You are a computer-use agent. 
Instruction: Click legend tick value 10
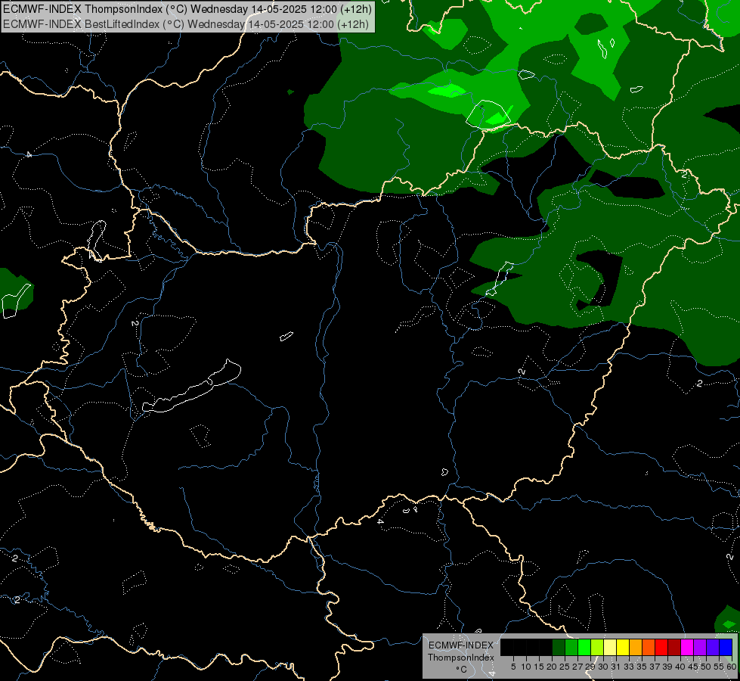[526, 667]
